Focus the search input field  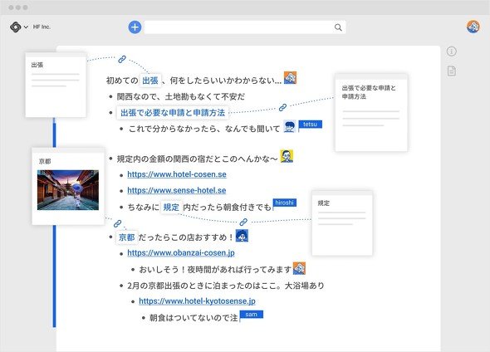(245, 27)
